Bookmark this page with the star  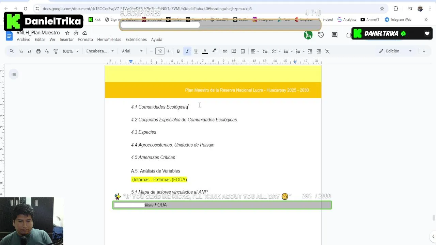click(x=382, y=9)
